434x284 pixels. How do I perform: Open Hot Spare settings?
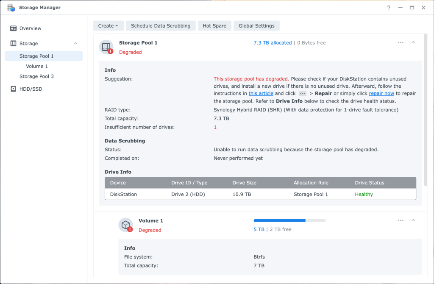tap(214, 26)
